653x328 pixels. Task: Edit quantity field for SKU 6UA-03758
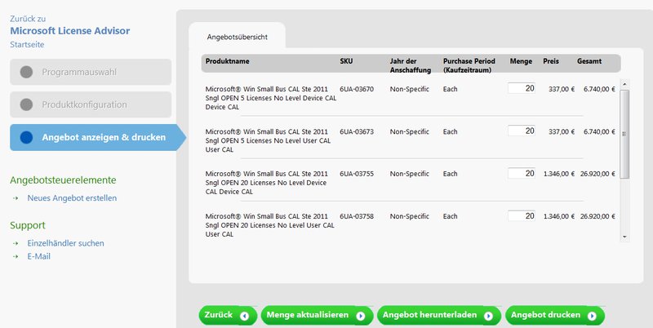point(522,215)
